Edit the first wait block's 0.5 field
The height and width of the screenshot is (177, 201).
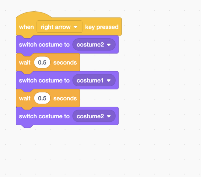click(42, 62)
